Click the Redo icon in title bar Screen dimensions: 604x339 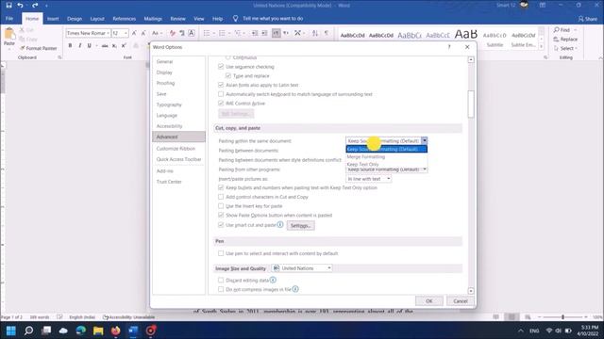point(35,5)
